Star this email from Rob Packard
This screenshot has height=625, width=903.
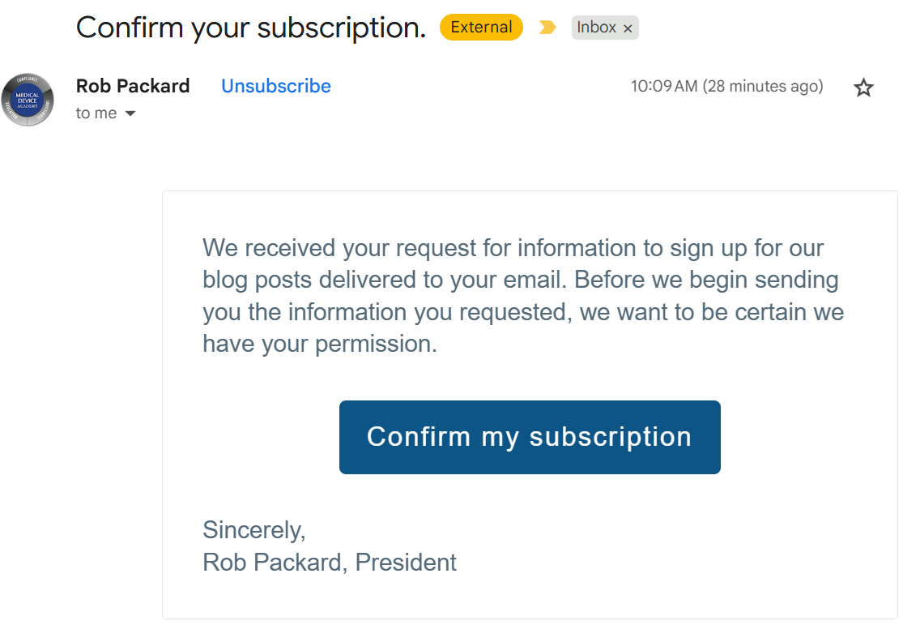(x=863, y=88)
